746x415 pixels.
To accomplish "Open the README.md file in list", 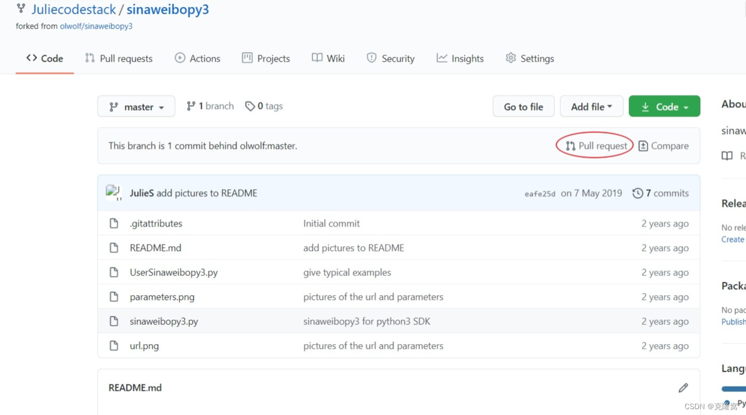I will [155, 248].
